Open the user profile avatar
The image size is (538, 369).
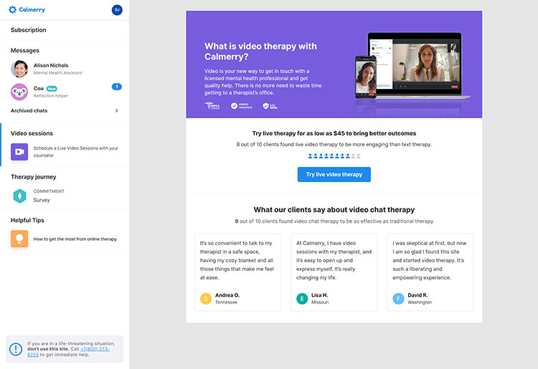pos(117,10)
